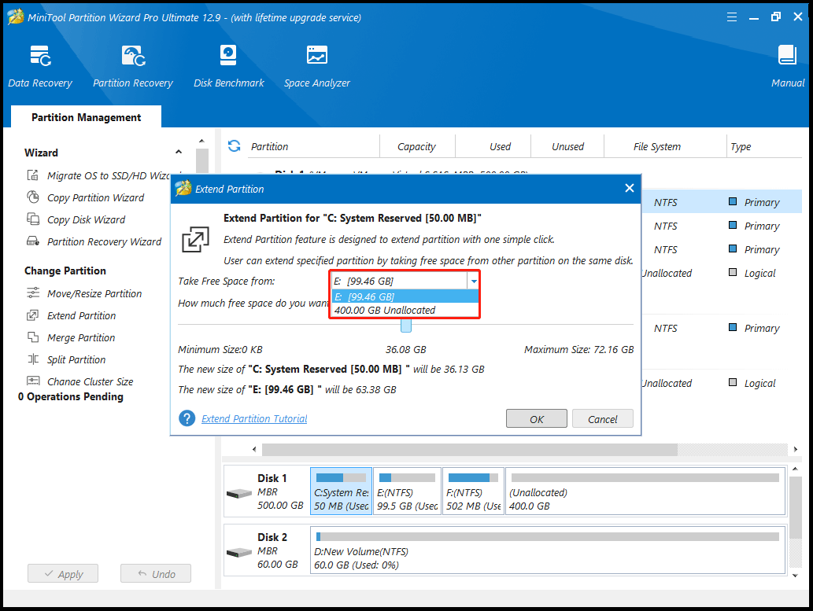Click the refresh icon beside Partition column
The width and height of the screenshot is (813, 611).
coord(234,146)
